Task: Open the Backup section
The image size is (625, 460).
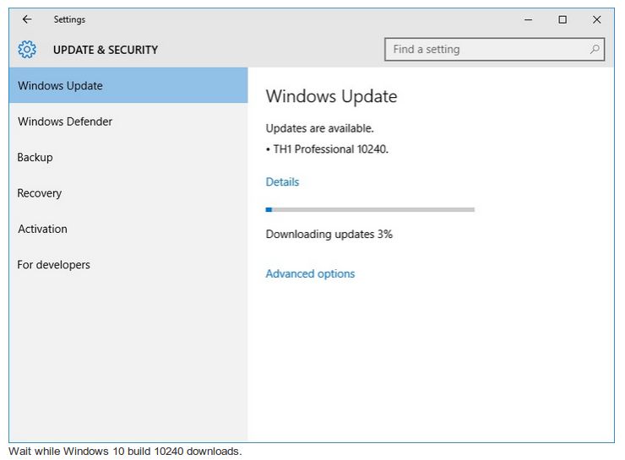Action: tap(128, 157)
